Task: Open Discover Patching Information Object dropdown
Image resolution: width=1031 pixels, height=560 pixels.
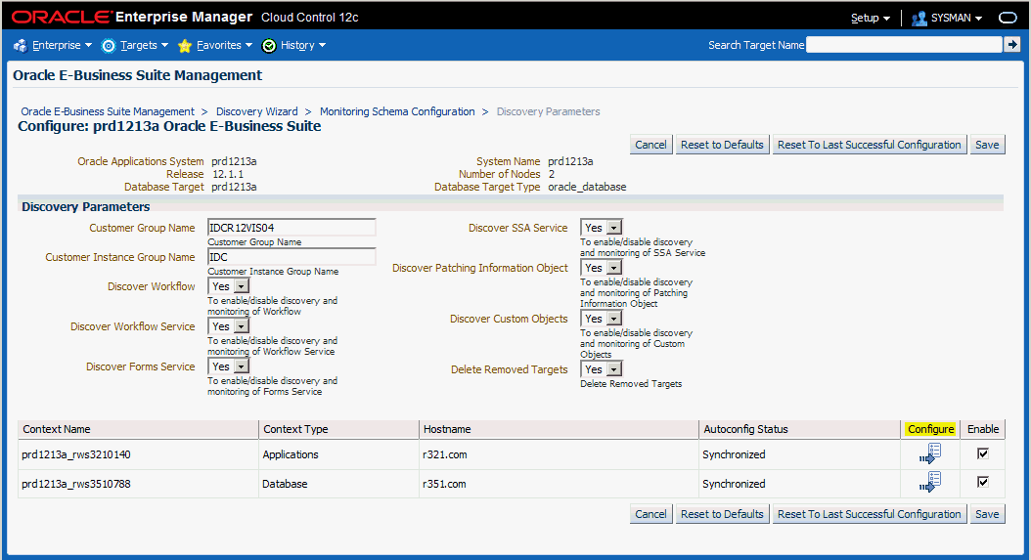Action: pos(601,268)
